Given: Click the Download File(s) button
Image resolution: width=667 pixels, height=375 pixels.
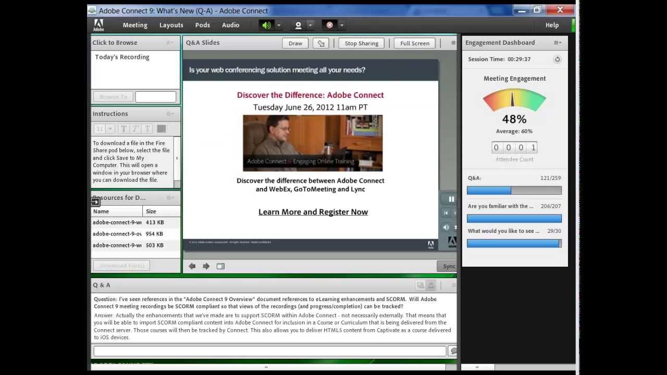Looking at the screenshot, I should 121,266.
